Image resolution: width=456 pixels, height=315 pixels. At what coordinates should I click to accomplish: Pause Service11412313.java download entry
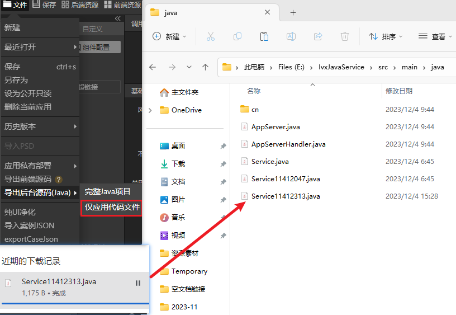tap(138, 283)
